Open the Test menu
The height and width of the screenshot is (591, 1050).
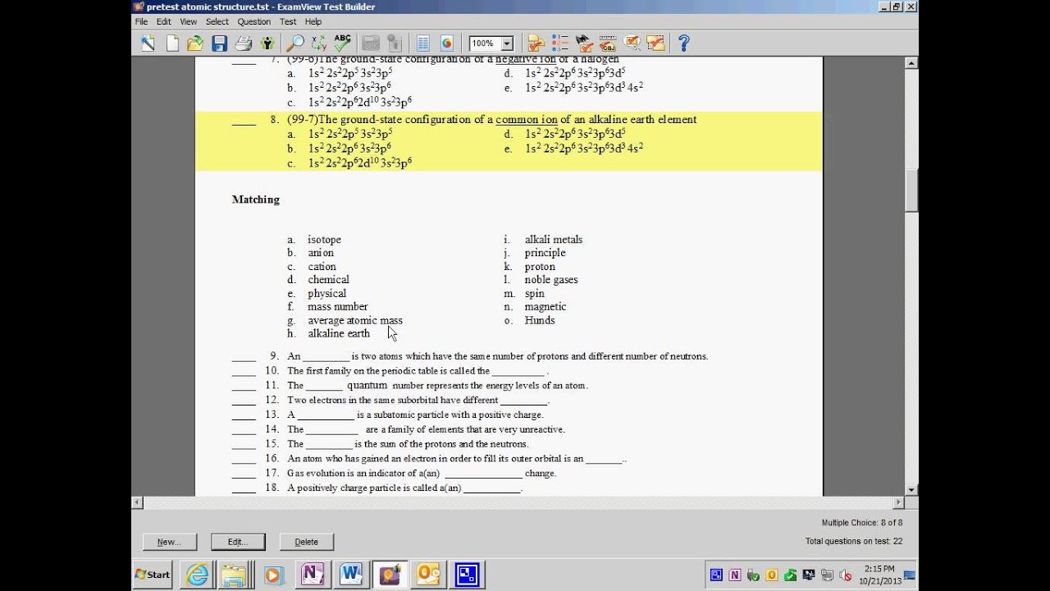[288, 21]
